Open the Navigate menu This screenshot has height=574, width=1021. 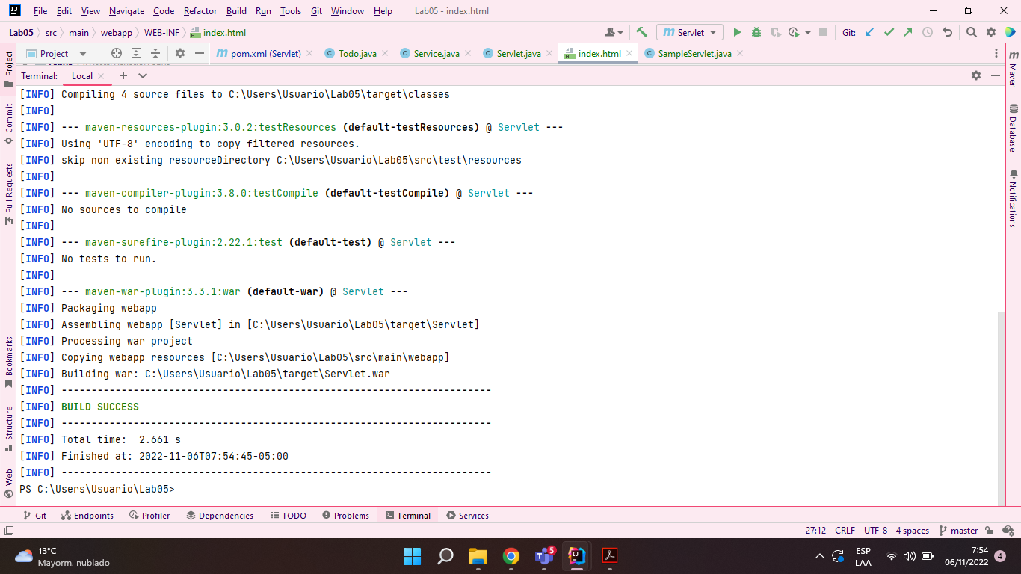point(126,10)
